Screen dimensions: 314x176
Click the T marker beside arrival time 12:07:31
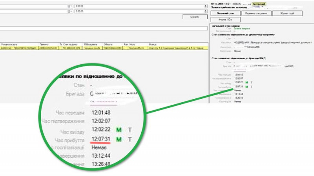(x=252, y=86)
